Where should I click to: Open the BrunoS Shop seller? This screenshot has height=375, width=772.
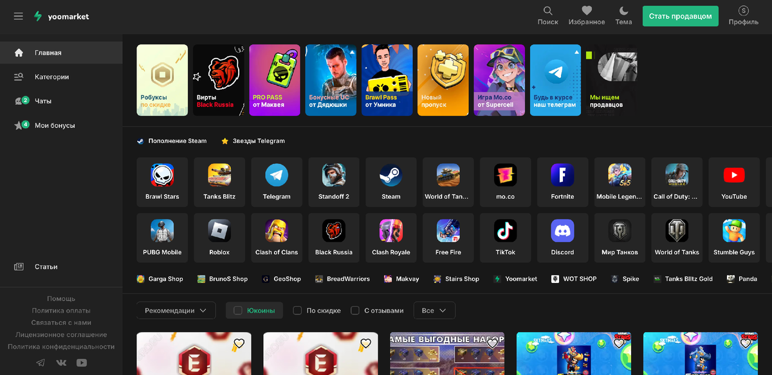(x=223, y=279)
